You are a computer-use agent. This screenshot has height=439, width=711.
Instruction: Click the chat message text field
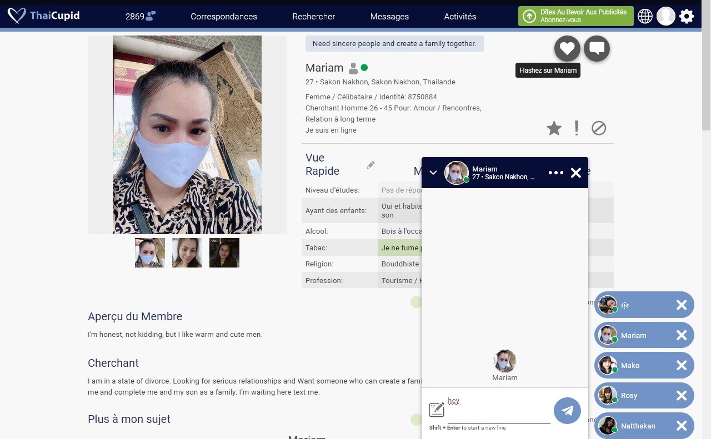click(x=499, y=410)
